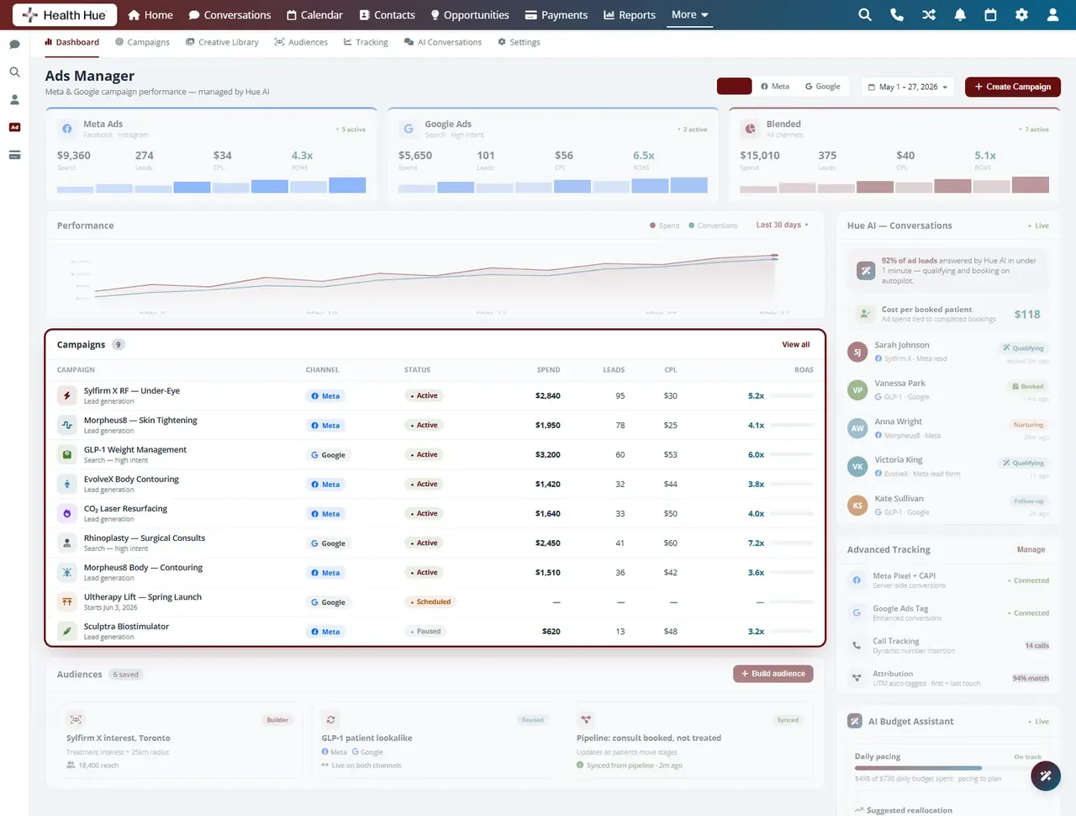1076x816 pixels.
Task: Click the Scheduled status badge for Ultherapy Lift
Action: point(431,601)
